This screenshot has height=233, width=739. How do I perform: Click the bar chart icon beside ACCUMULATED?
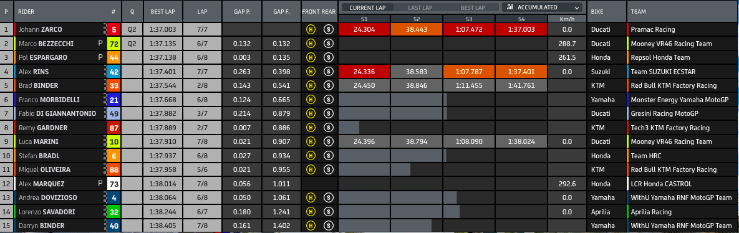click(510, 7)
